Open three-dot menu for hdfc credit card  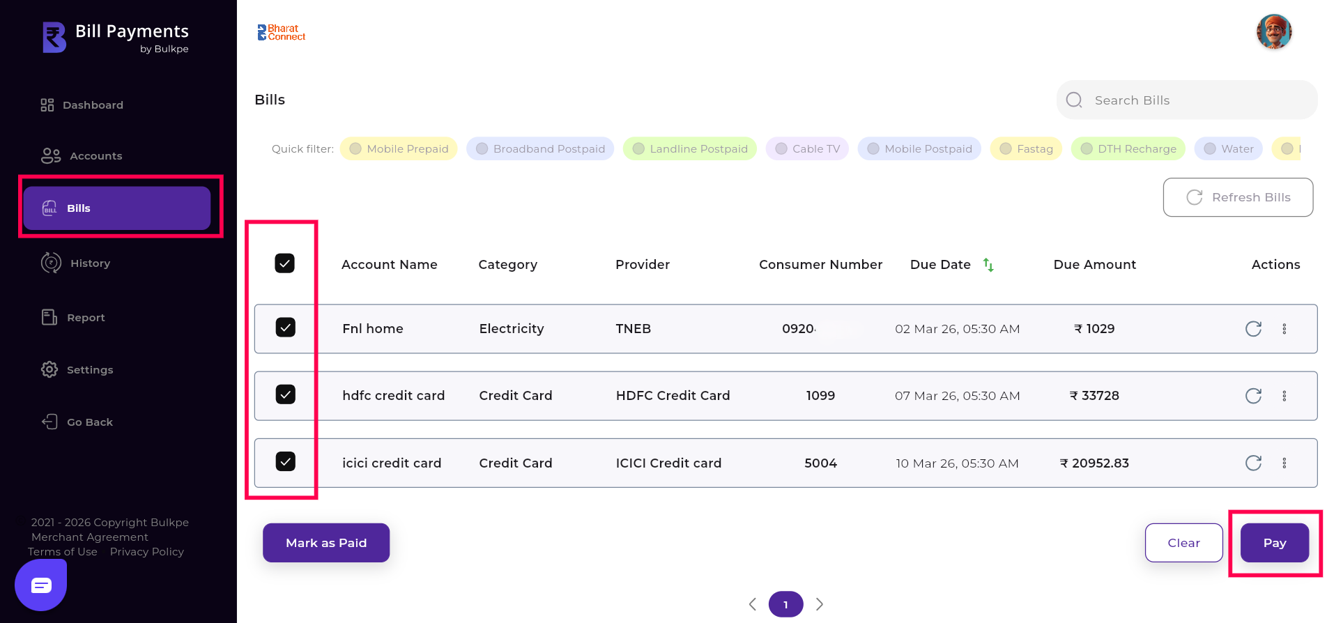click(1284, 396)
